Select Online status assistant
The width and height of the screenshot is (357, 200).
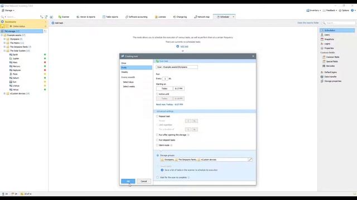tap(18, 26)
